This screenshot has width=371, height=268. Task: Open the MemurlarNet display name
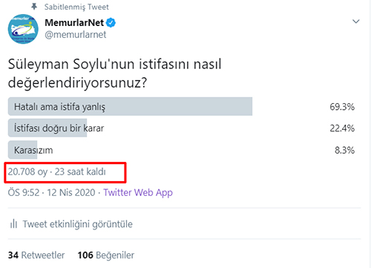(x=74, y=23)
